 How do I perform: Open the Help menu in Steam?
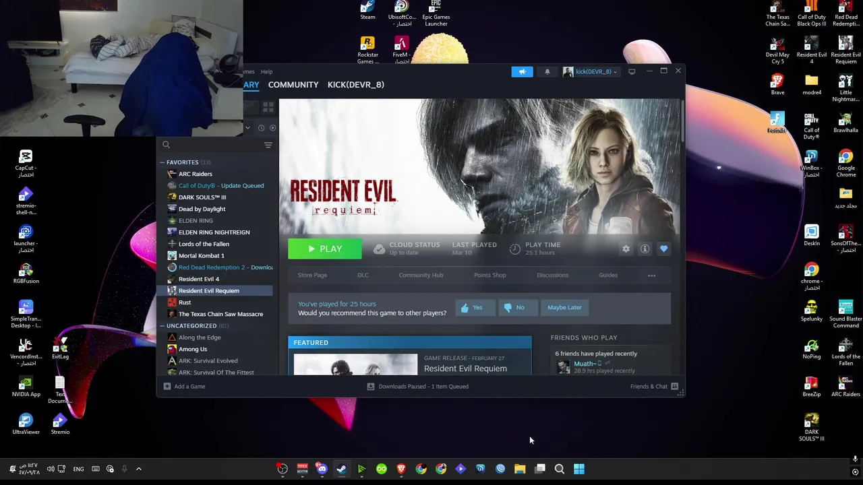pyautogui.click(x=267, y=71)
